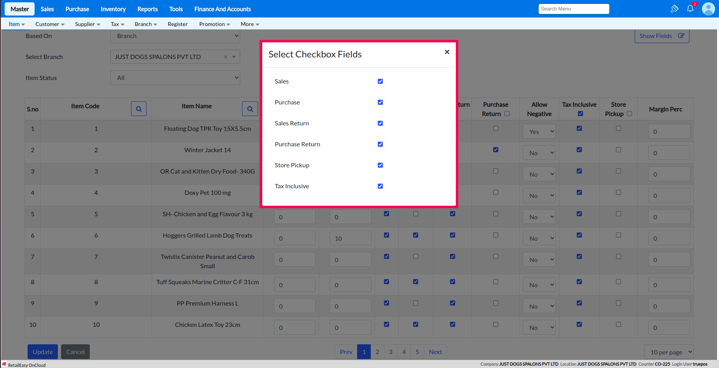The height and width of the screenshot is (368, 719).
Task: Expand the 10 per page dropdown
Action: [668, 352]
